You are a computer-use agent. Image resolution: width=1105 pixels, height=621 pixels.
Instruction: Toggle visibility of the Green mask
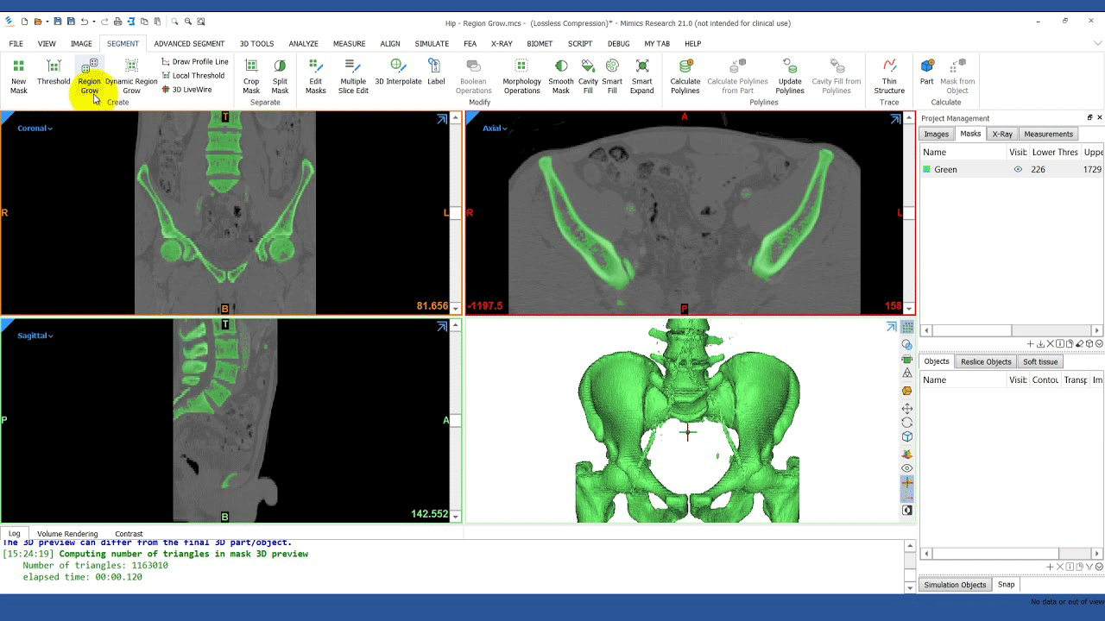(x=1018, y=170)
